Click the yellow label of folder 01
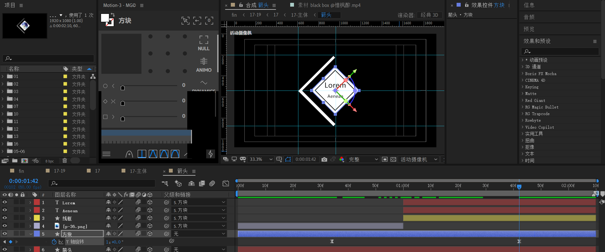The width and height of the screenshot is (605, 252). pos(65,76)
